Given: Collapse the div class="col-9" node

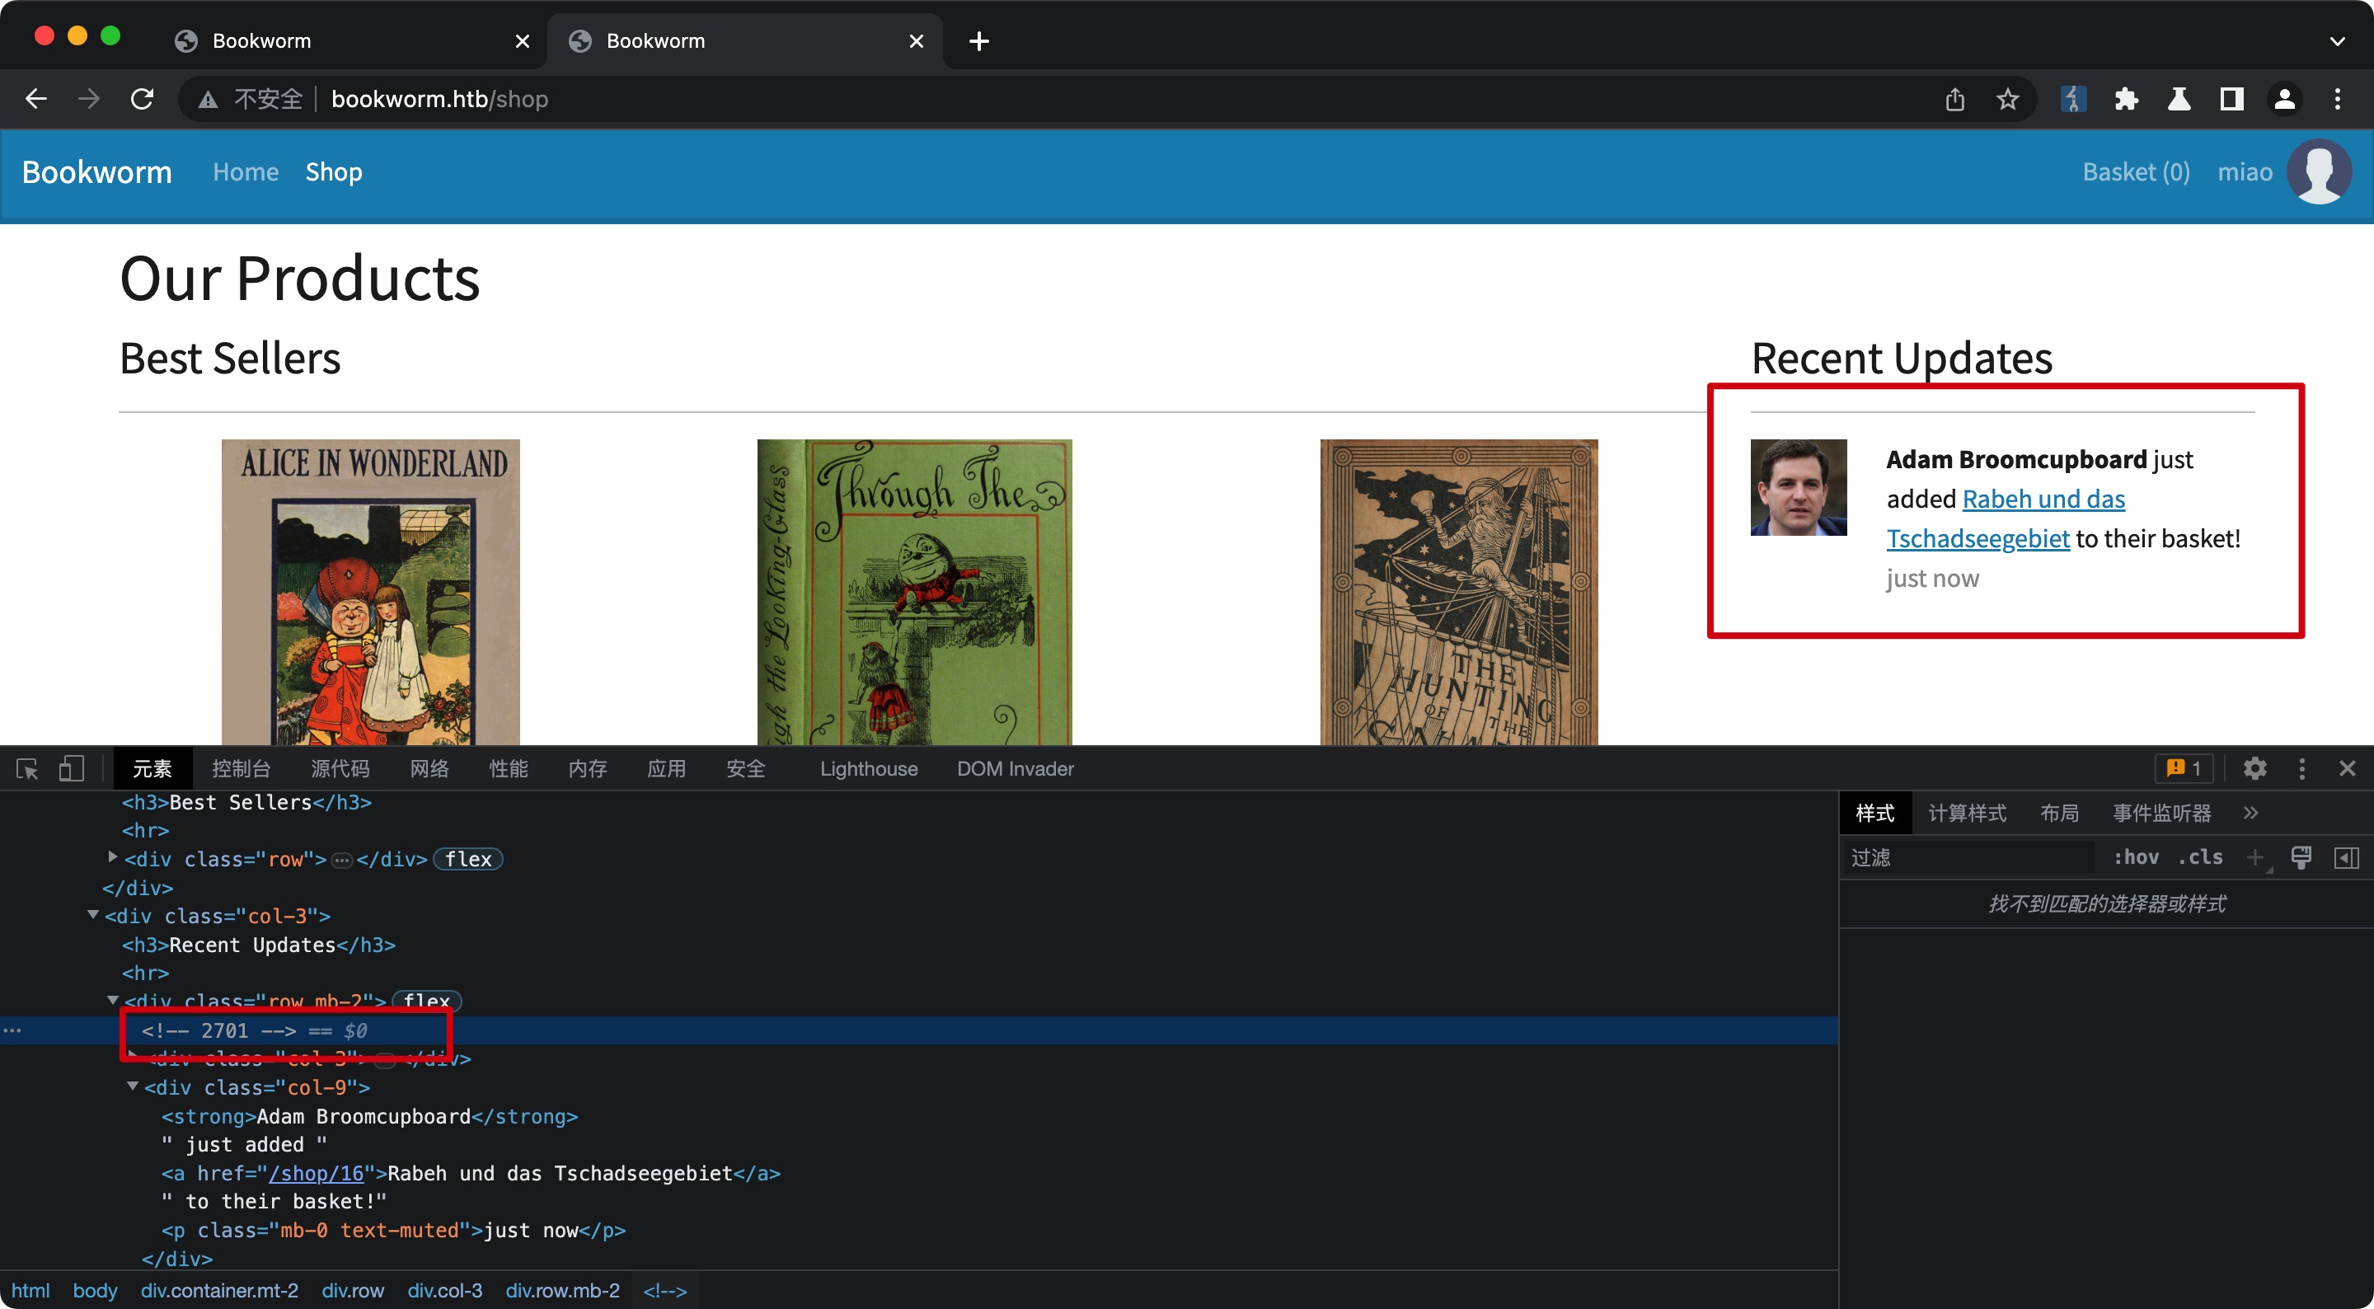Looking at the screenshot, I should click(133, 1086).
